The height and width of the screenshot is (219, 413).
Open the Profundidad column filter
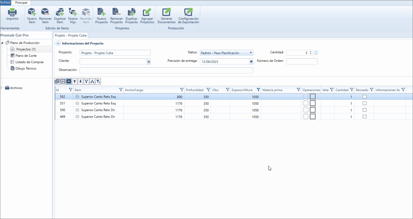(208, 90)
